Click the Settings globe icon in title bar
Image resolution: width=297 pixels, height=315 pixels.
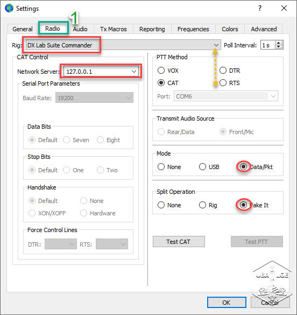click(x=9, y=8)
